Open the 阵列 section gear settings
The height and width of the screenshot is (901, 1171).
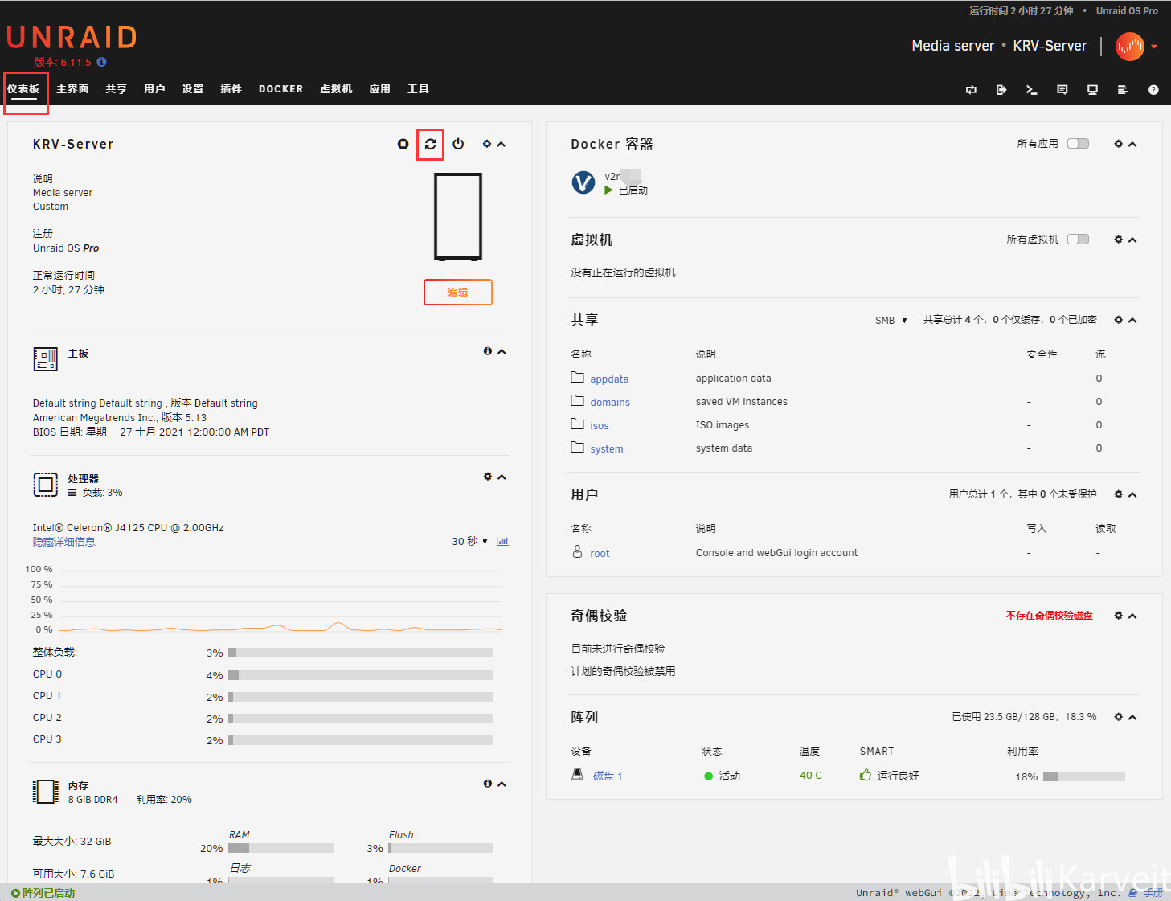1118,717
